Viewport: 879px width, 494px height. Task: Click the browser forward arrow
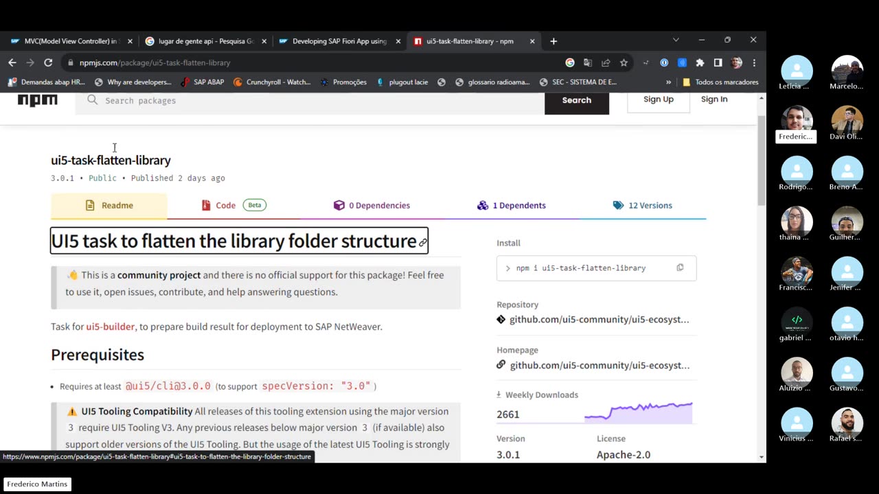coord(30,62)
